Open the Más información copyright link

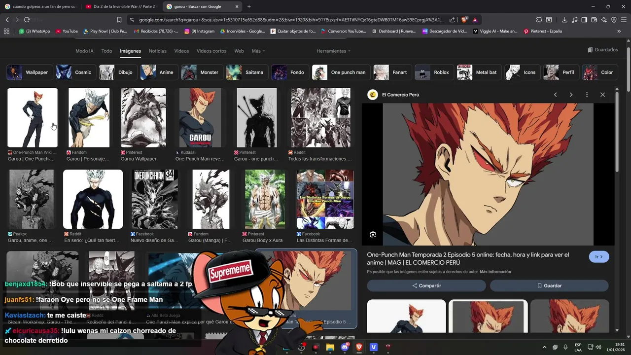(x=495, y=272)
